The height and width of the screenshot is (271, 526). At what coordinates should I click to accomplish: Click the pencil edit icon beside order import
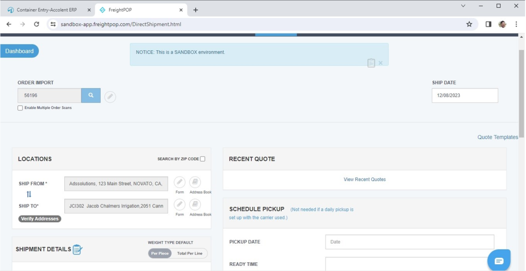point(110,97)
